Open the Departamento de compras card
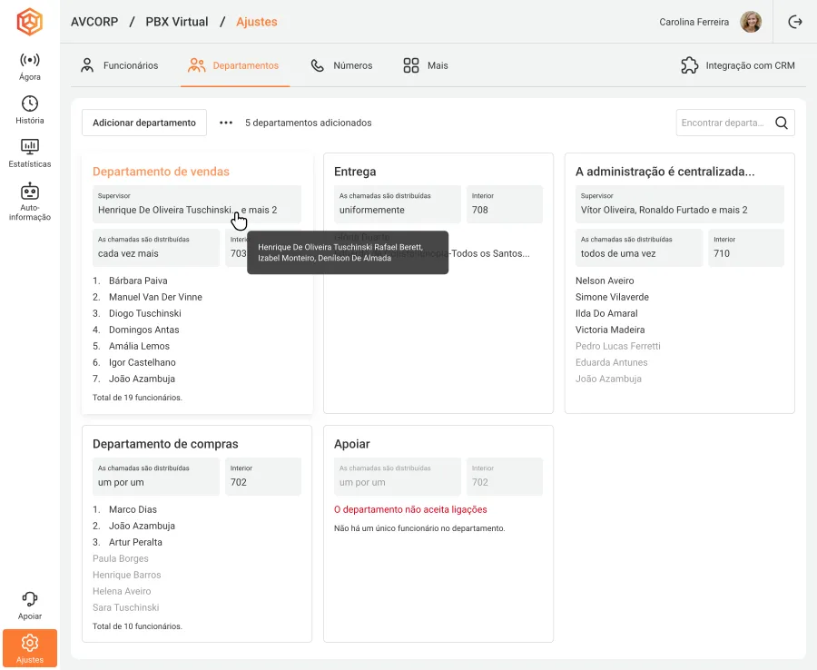The image size is (817, 670). (x=197, y=534)
